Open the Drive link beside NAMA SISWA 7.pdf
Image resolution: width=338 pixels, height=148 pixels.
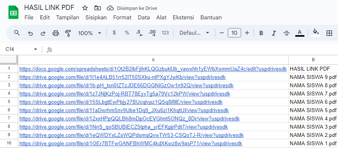[125, 94]
